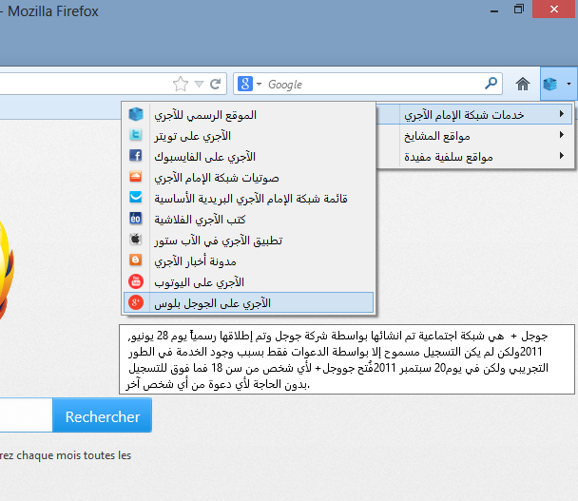Choose صوتيات شبكة الإمام الآجري entry

click(x=248, y=178)
